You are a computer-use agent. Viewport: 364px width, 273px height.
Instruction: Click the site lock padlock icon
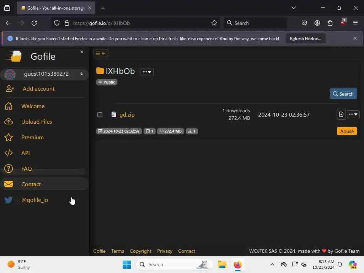pyautogui.click(x=67, y=23)
